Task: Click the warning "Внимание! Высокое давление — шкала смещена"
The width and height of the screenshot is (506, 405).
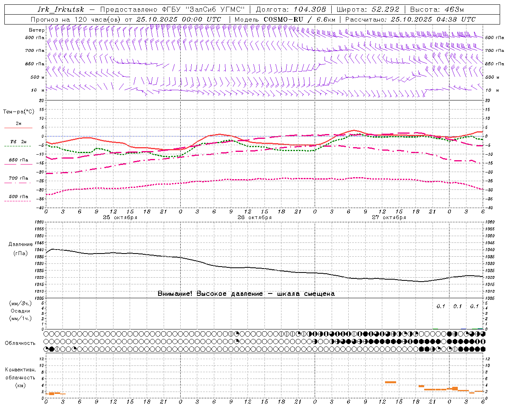Action: [246, 294]
